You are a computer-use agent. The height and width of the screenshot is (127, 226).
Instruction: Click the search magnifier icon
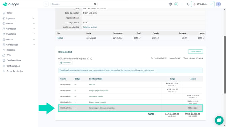click(x=95, y=4)
